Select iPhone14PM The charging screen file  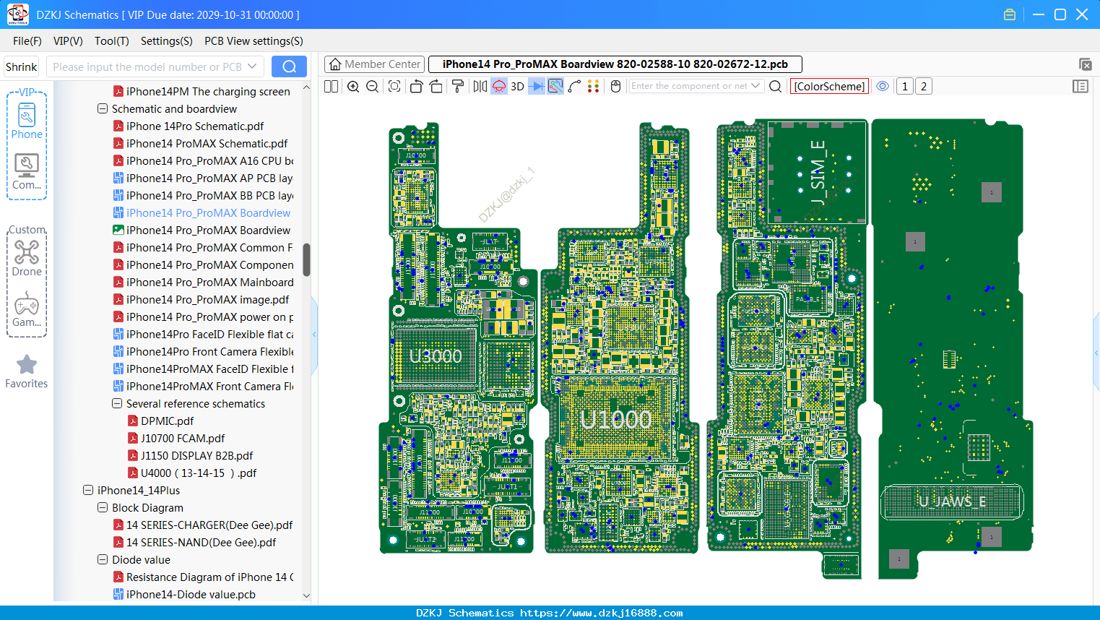pos(208,92)
